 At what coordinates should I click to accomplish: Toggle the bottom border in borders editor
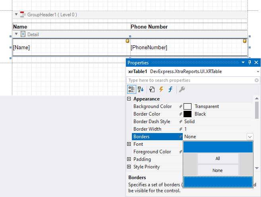point(218,182)
